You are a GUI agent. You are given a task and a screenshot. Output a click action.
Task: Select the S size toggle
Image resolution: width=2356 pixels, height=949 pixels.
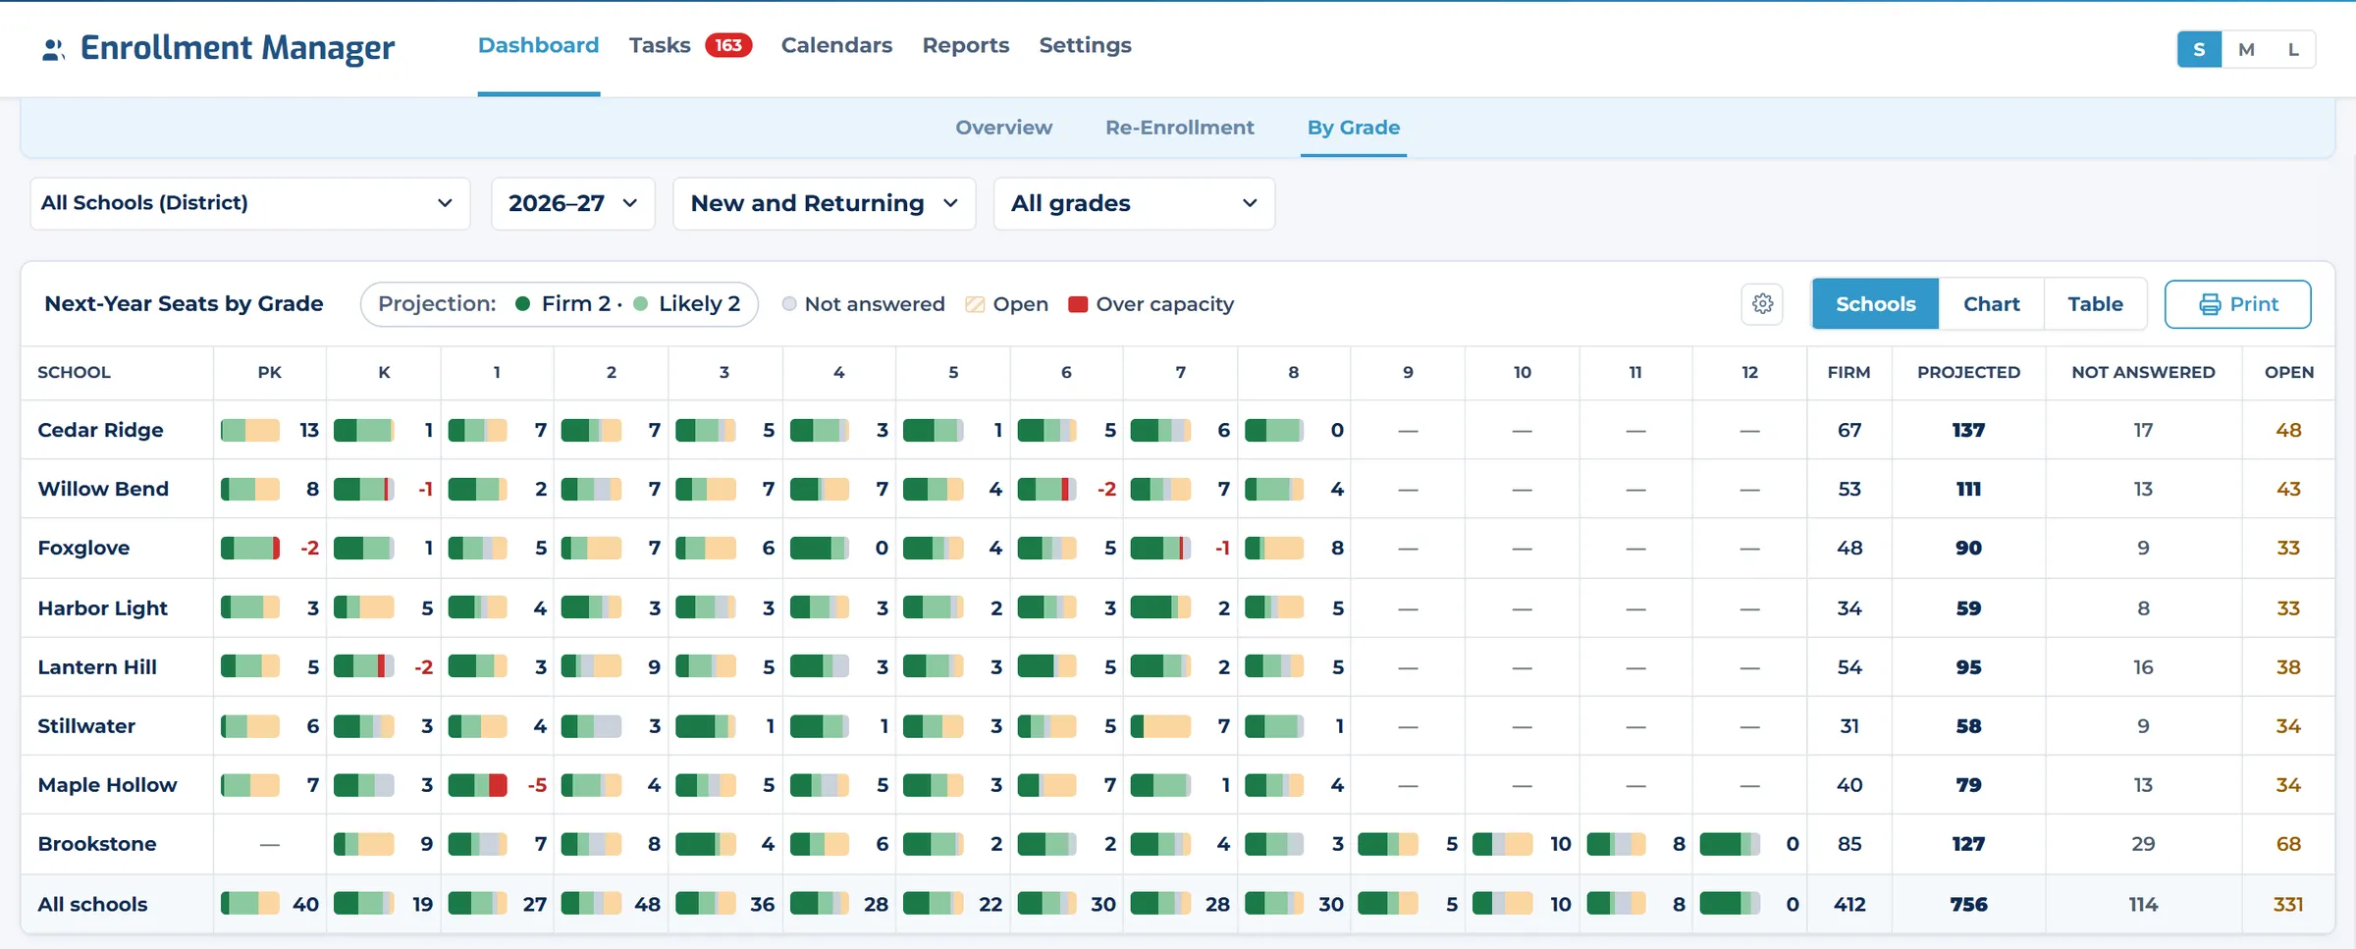(x=2199, y=49)
